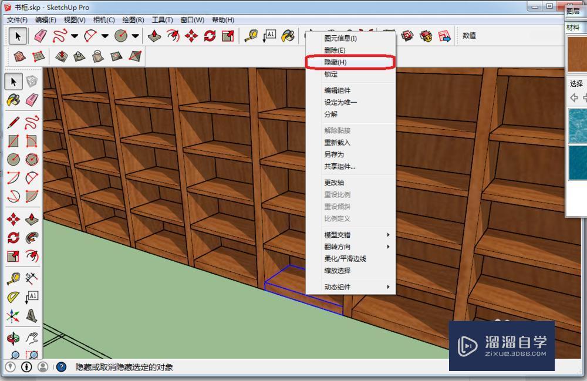Select the Sandbox Smoove tool

(63, 57)
